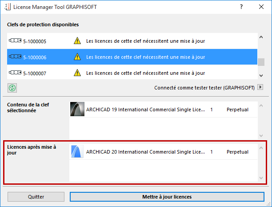Click licenses after update scroll up arrow
This screenshot has width=272, height=207.
pos(261,148)
